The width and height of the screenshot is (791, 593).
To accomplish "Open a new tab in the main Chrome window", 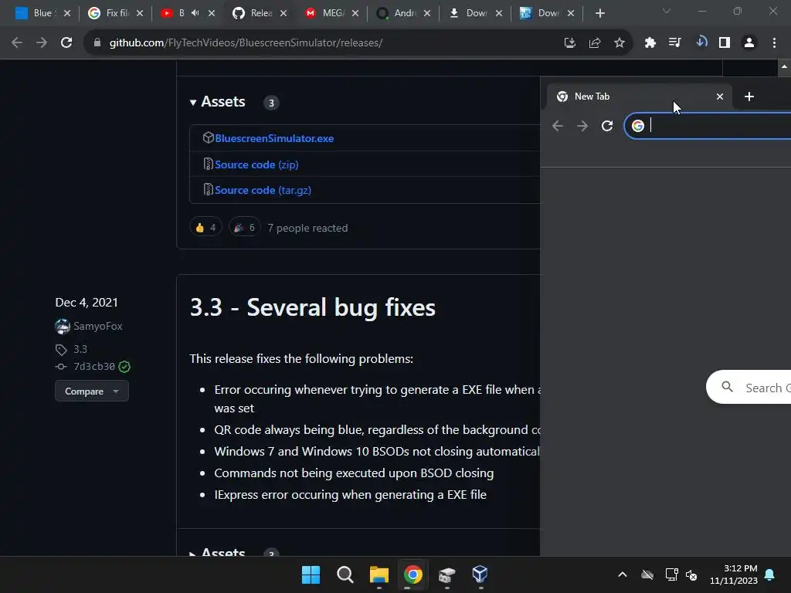I will coord(599,14).
